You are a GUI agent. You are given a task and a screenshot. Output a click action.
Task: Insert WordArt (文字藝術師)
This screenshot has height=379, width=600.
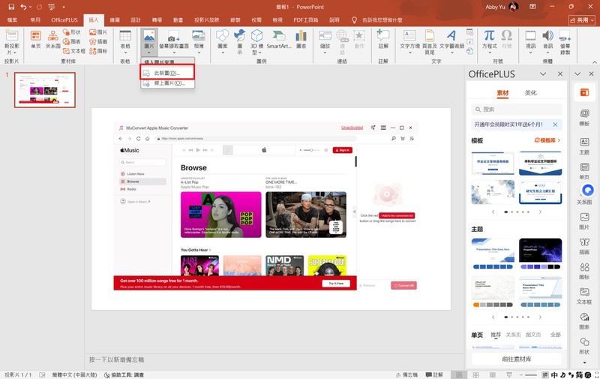click(451, 40)
